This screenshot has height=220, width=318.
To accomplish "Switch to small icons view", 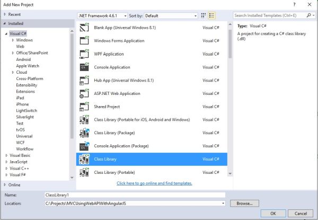I will pos(203,15).
